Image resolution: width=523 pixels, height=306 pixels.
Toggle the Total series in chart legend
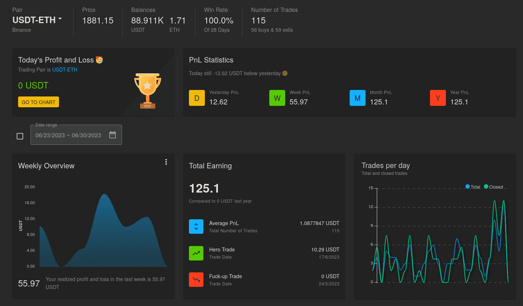(x=473, y=187)
